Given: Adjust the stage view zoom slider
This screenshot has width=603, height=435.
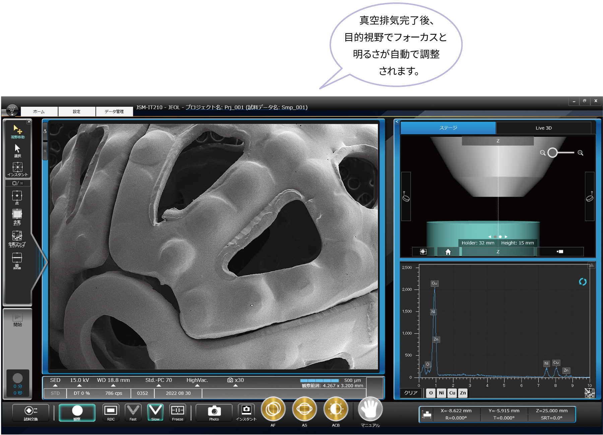Looking at the screenshot, I should coord(553,153).
